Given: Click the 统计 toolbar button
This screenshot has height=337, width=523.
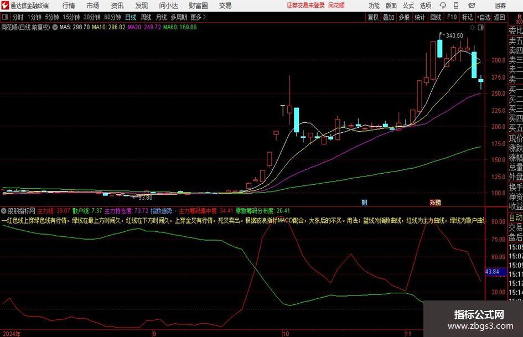Looking at the screenshot, I should pos(420,17).
